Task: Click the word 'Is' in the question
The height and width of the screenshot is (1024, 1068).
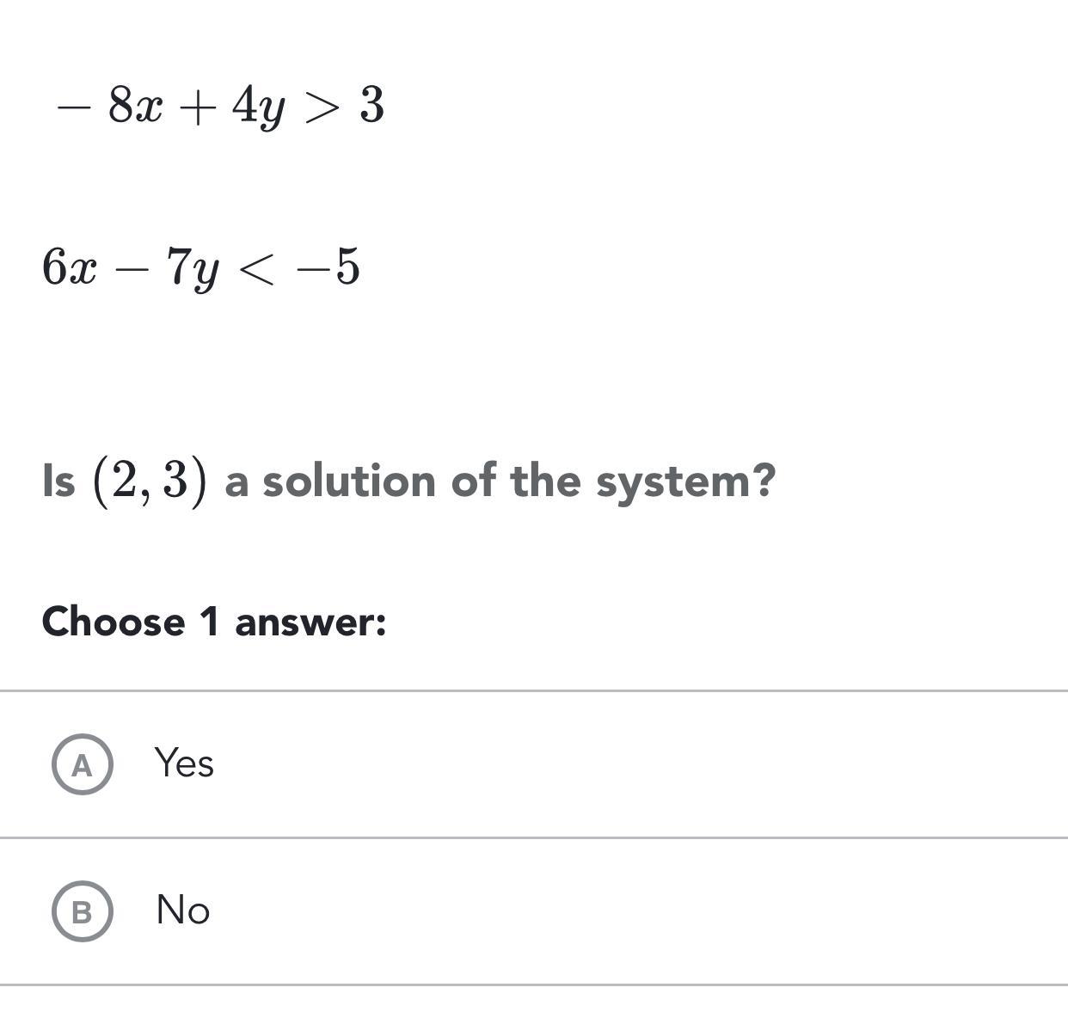Action: (x=58, y=481)
